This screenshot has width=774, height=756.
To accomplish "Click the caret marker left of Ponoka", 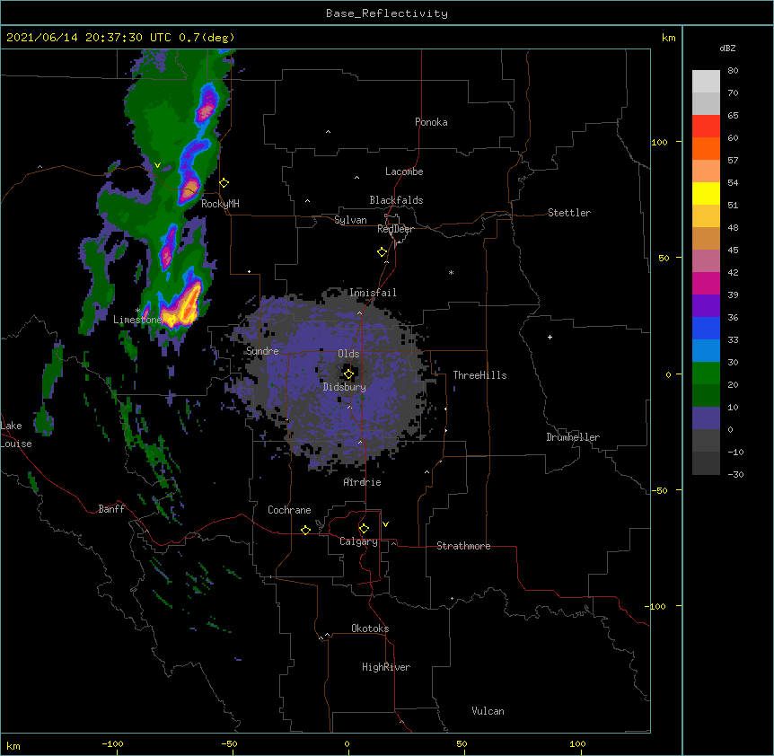I will click(329, 132).
